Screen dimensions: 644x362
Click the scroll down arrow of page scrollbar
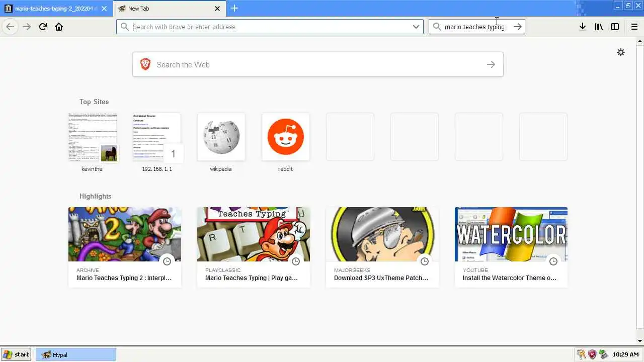(x=639, y=341)
